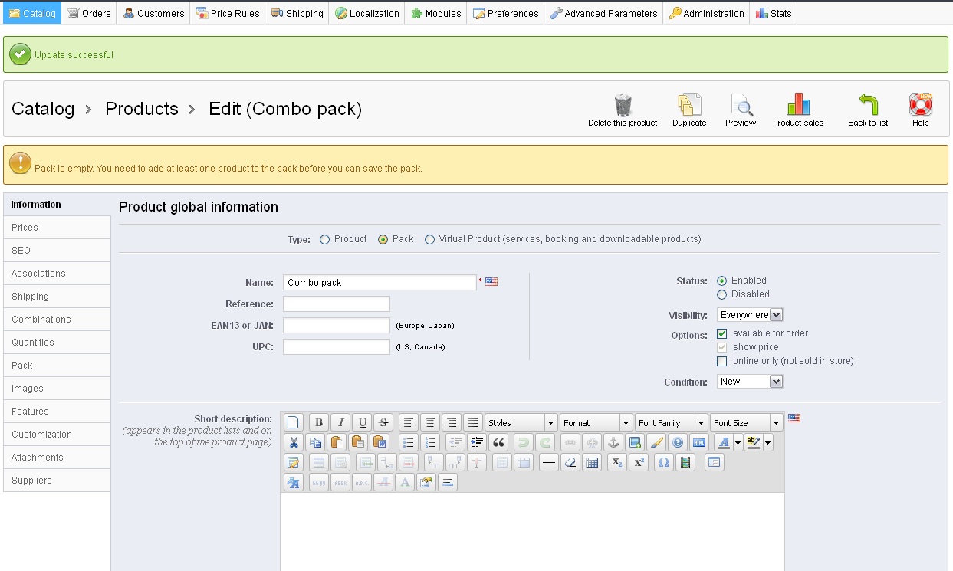
Task: Click the Reference input field
Action: click(x=337, y=304)
